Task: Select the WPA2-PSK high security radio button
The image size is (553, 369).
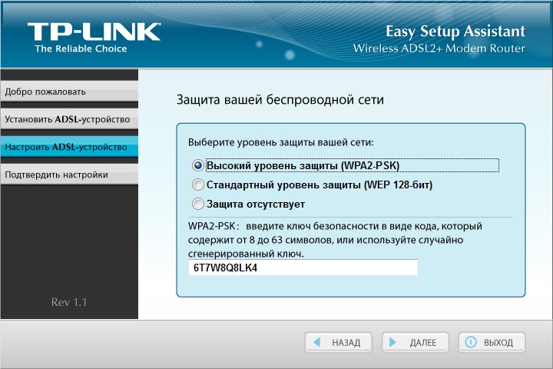Action: [198, 165]
